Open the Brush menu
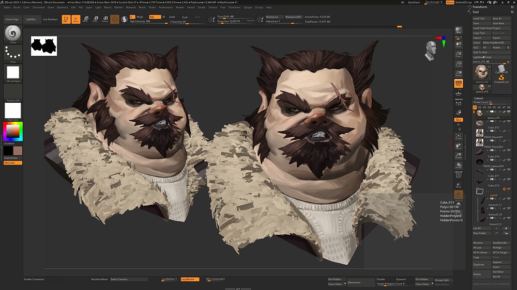Image resolution: width=517 pixels, height=290 pixels. point(17,7)
